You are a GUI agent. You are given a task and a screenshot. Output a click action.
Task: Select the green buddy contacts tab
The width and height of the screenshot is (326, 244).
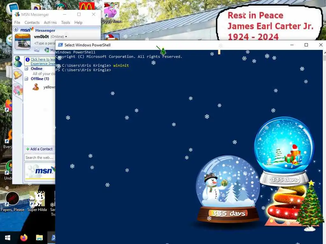pyautogui.click(x=18, y=61)
